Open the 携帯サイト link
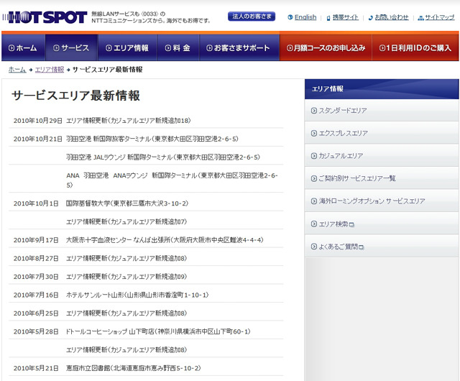The height and width of the screenshot is (381, 460). [345, 17]
